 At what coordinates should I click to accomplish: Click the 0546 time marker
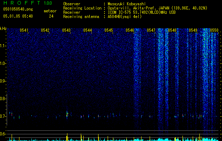[x=130, y=30]
